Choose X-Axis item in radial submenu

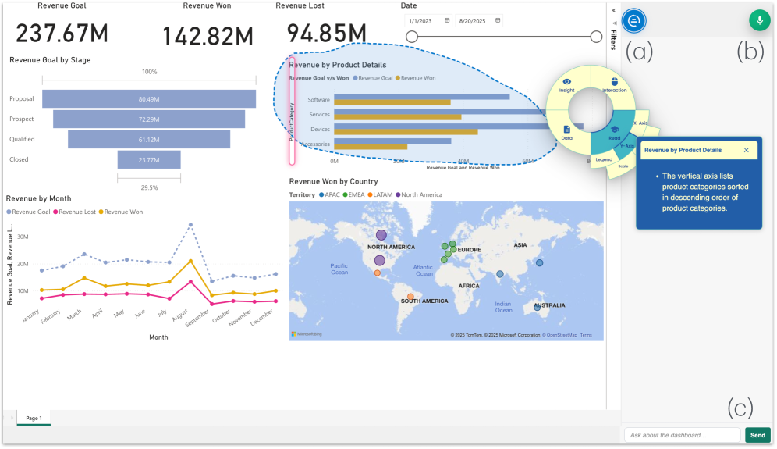coord(641,123)
